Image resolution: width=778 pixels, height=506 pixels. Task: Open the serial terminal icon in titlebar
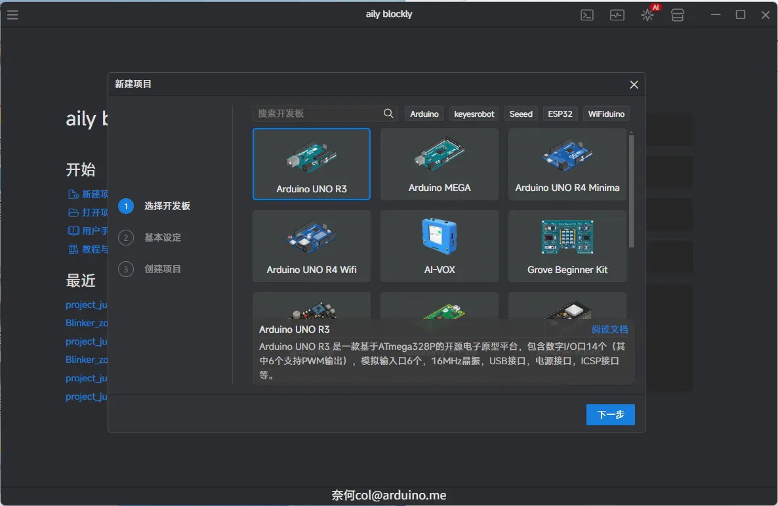click(x=586, y=14)
